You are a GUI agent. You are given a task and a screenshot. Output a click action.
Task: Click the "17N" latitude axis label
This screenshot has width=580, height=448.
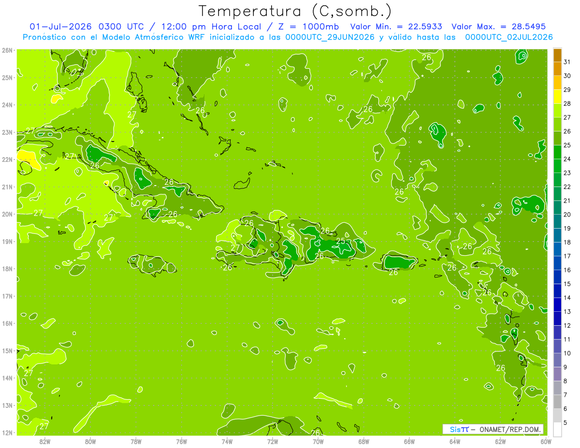(7, 296)
